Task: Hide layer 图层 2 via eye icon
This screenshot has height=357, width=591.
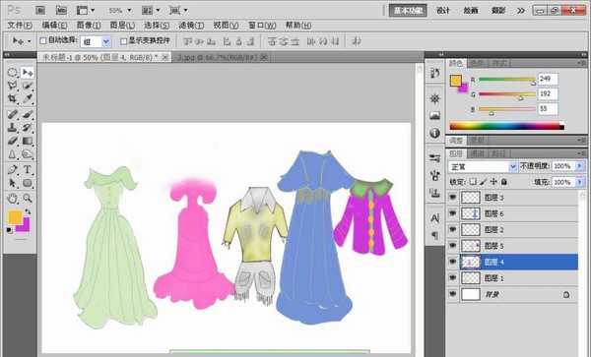Action: pyautogui.click(x=453, y=229)
